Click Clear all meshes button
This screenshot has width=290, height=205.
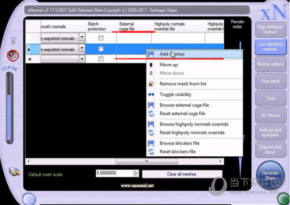(182, 174)
